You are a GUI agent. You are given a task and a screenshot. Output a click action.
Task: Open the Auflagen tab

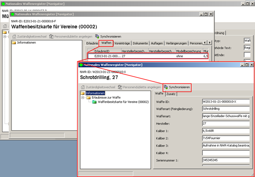tap(157, 43)
